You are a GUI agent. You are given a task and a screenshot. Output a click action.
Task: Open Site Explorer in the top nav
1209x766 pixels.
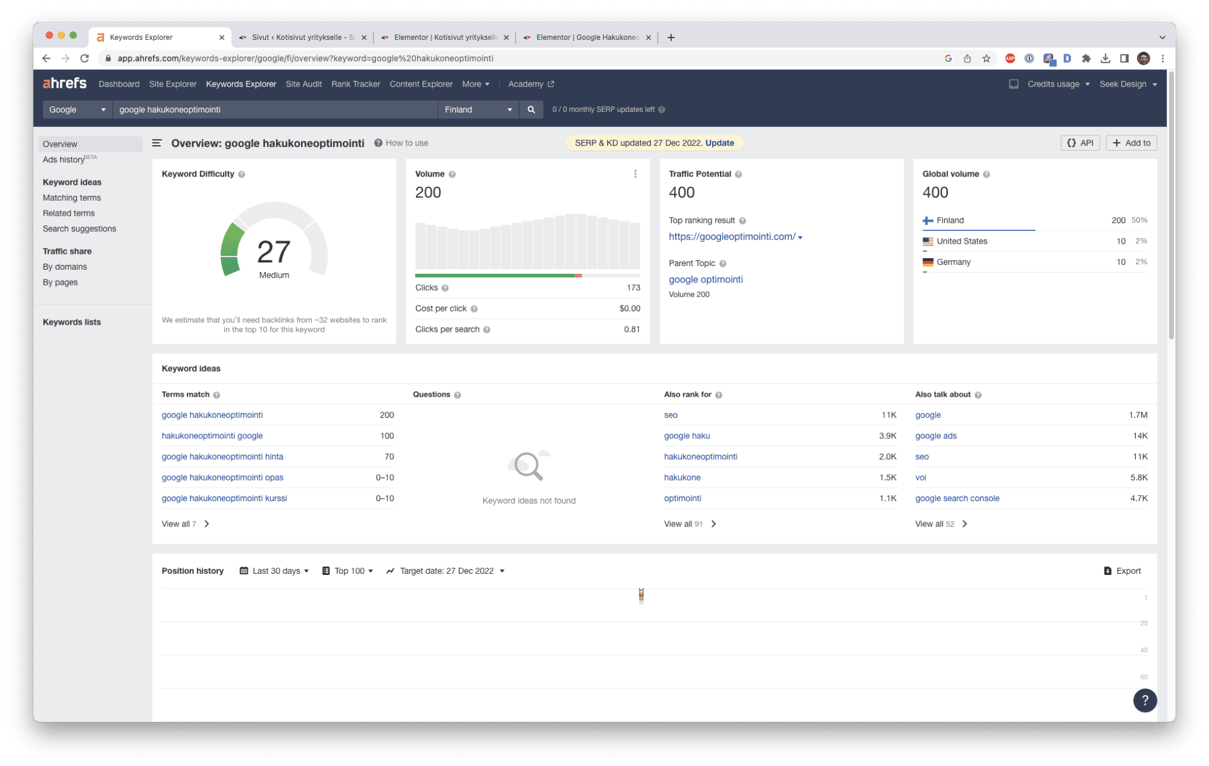[172, 84]
